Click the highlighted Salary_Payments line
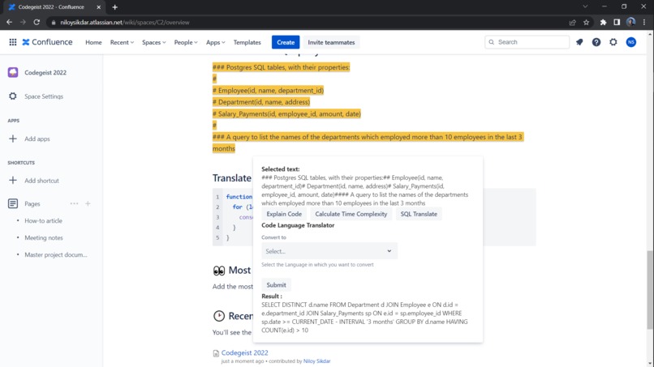Image resolution: width=654 pixels, height=367 pixels. [286, 113]
